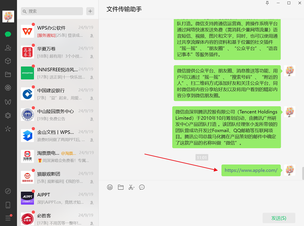The image size is (304, 226).
Task: Click the search box 搜索
Action: point(52,11)
